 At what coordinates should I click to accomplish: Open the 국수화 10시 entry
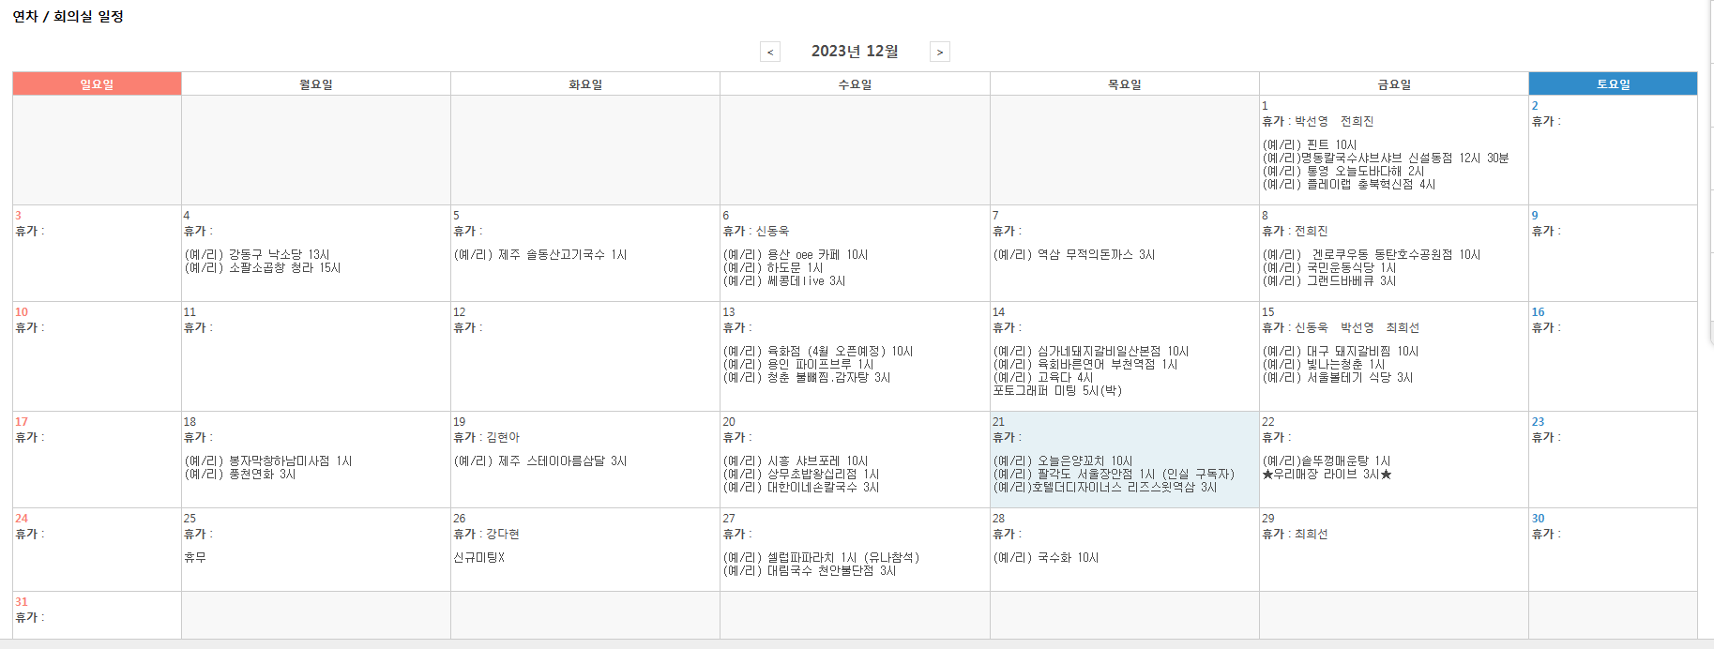click(1045, 558)
